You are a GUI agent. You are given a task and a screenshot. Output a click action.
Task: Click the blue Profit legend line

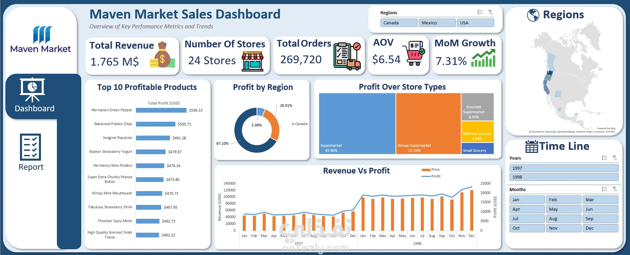tap(426, 176)
